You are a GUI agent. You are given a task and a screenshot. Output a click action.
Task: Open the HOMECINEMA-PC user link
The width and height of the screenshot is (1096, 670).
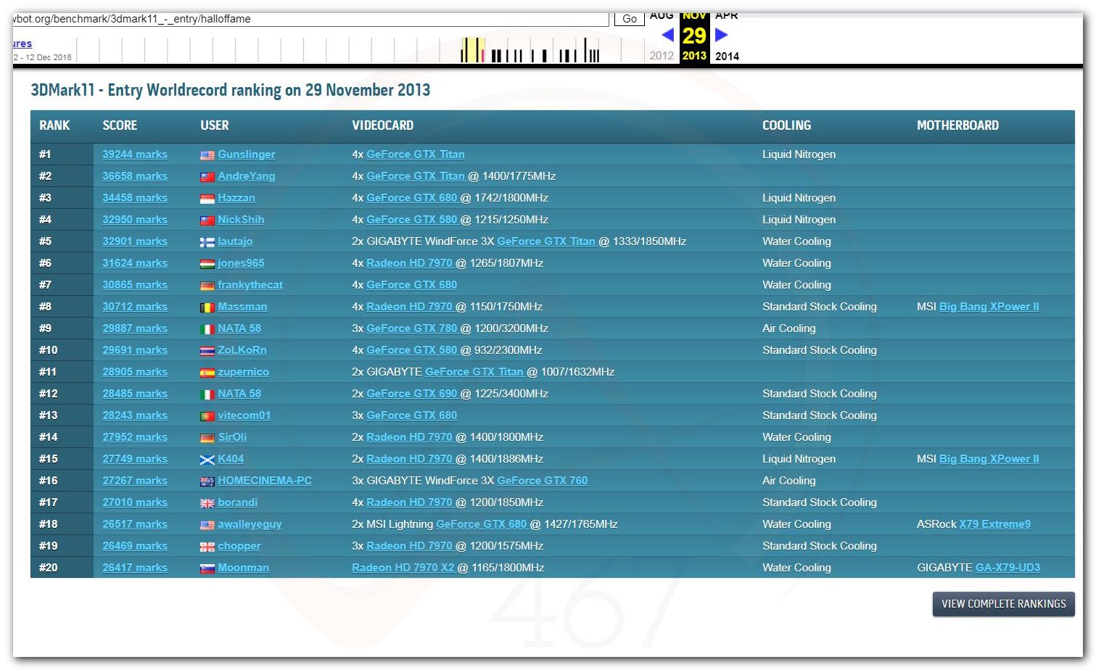pyautogui.click(x=265, y=481)
